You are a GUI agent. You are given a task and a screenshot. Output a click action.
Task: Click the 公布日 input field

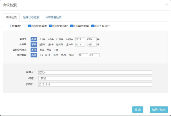[95, 84]
